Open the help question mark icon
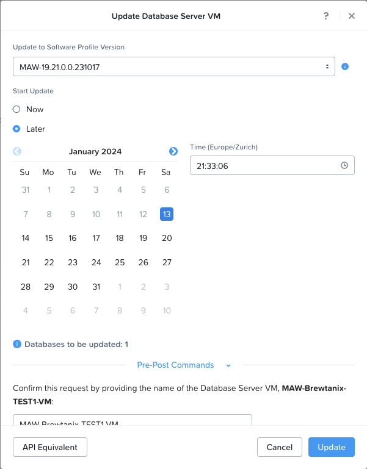Screen dimensions: 367x469 click(326, 16)
